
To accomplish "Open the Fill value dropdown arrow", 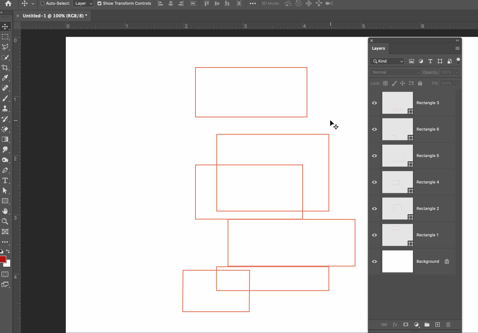I will click(x=457, y=83).
